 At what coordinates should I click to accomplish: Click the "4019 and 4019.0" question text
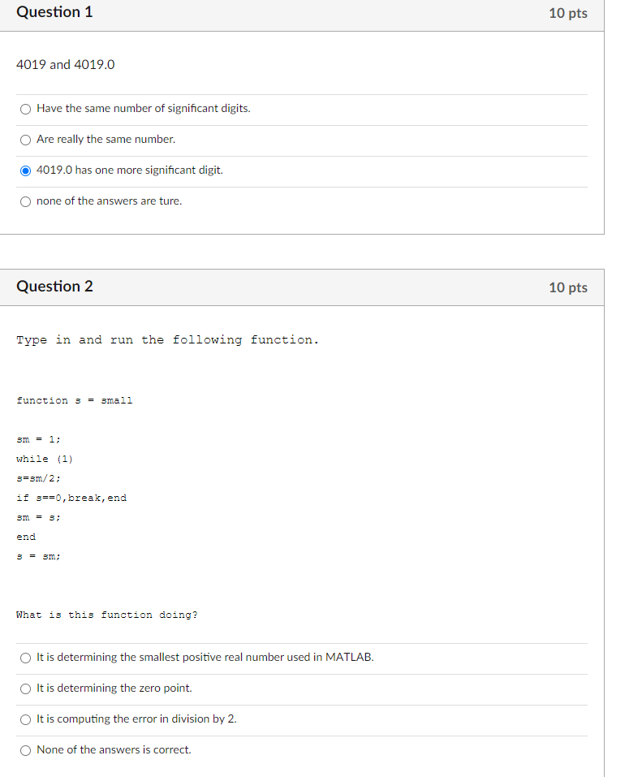click(65, 64)
